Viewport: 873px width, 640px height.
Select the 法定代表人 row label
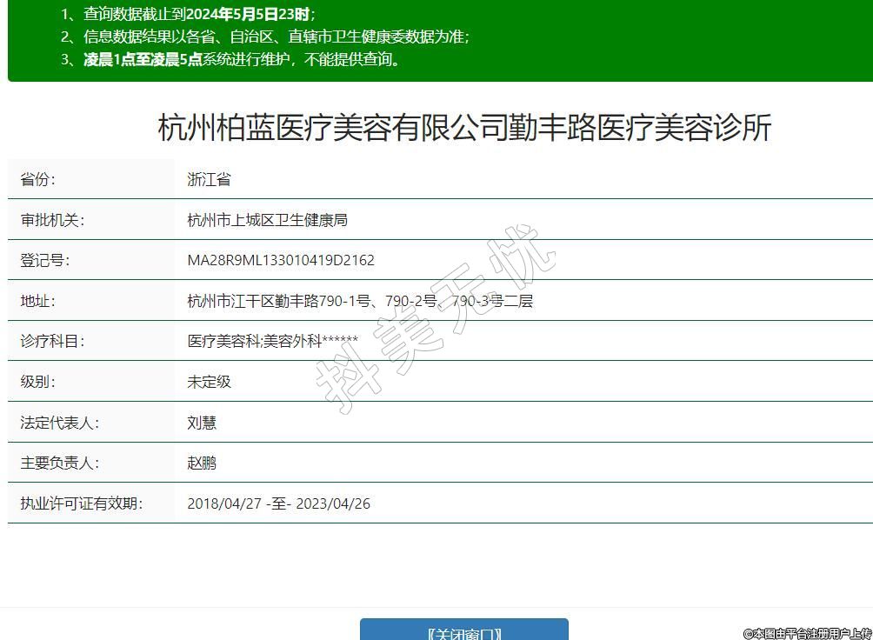59,423
